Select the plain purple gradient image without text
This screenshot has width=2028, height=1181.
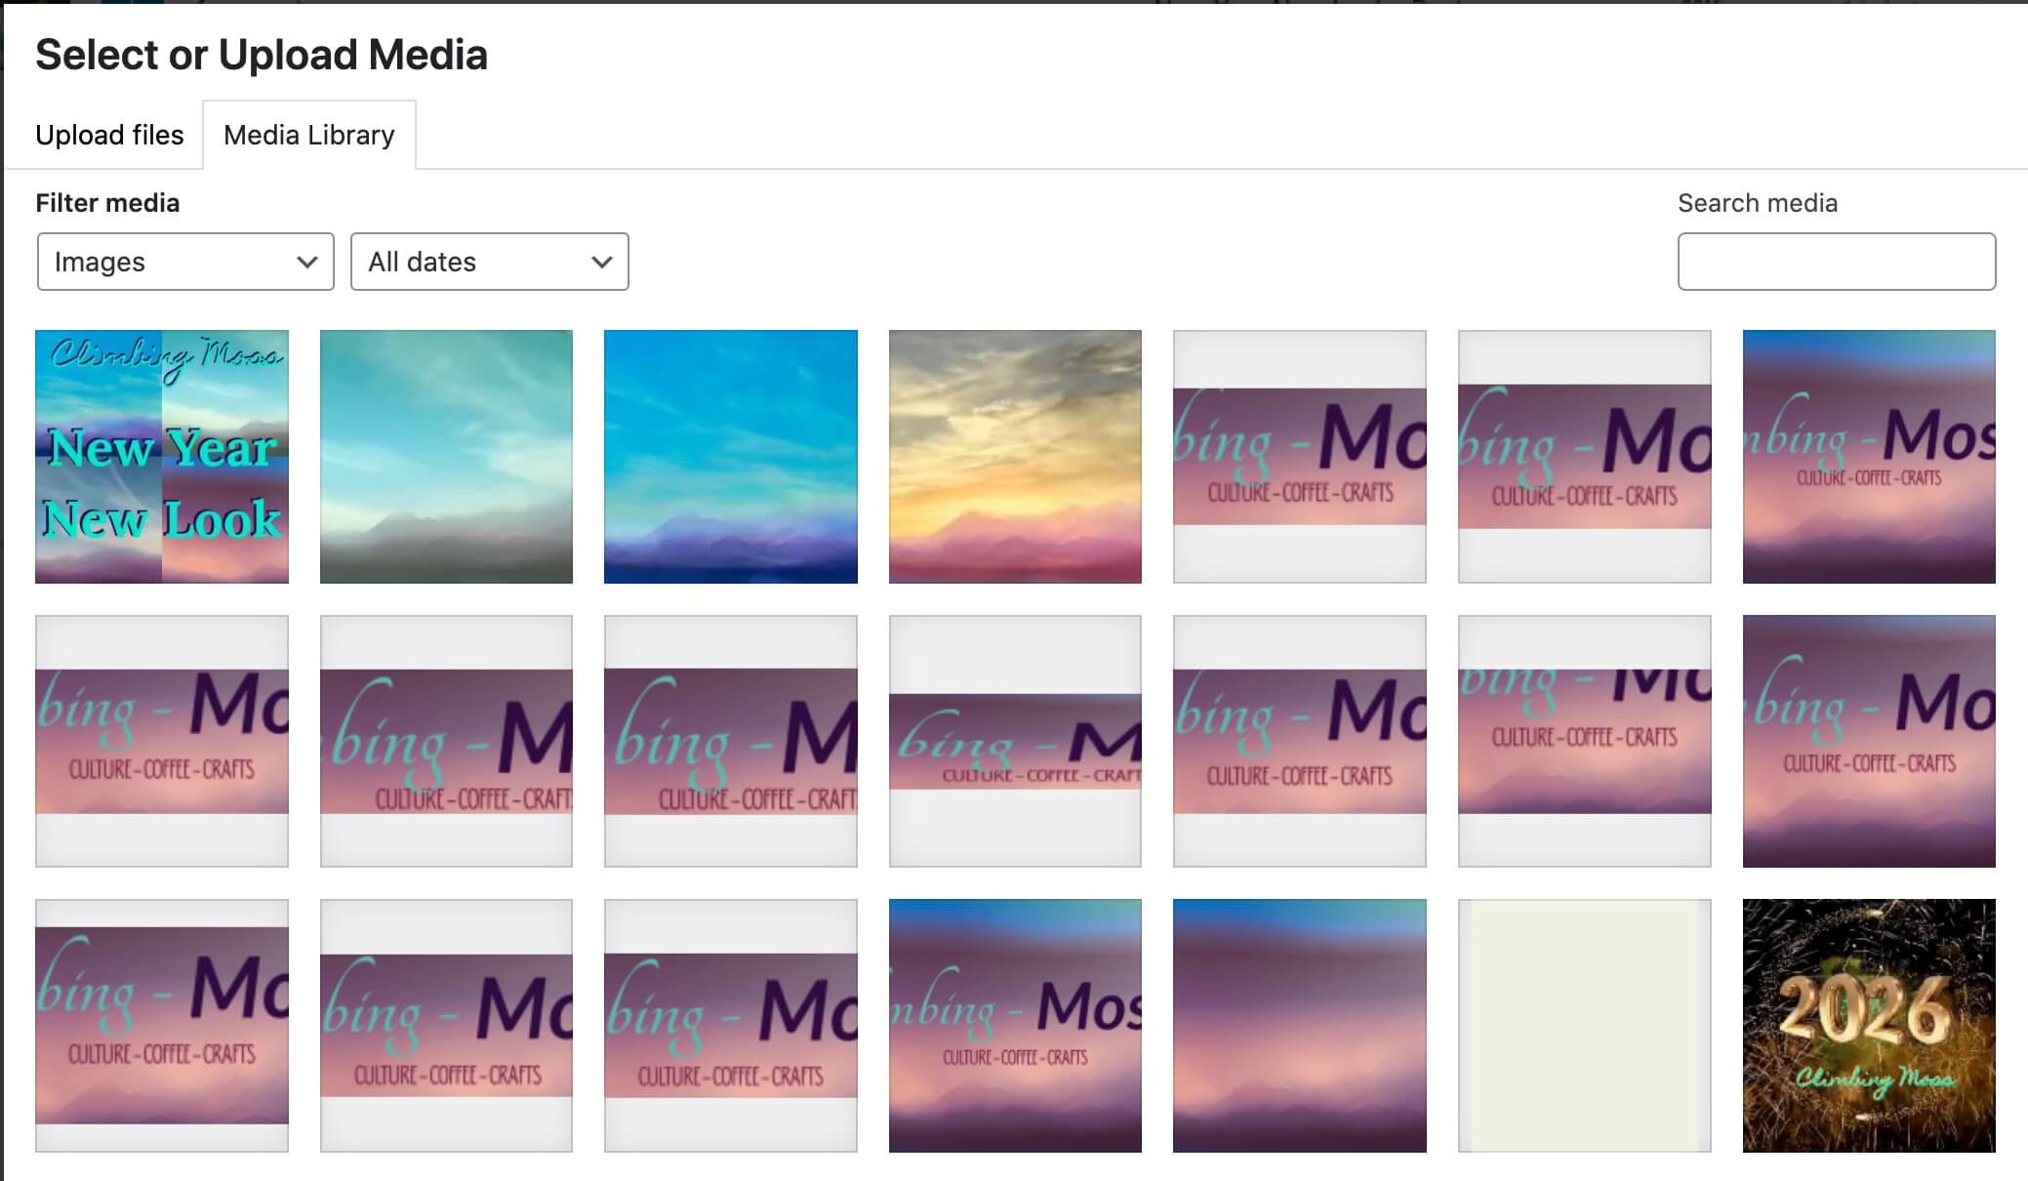[x=1300, y=1026]
